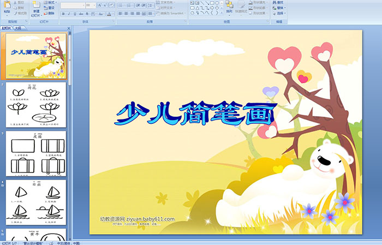Toggle Italic text formatting
This screenshot has height=245, width=382.
click(x=69, y=14)
